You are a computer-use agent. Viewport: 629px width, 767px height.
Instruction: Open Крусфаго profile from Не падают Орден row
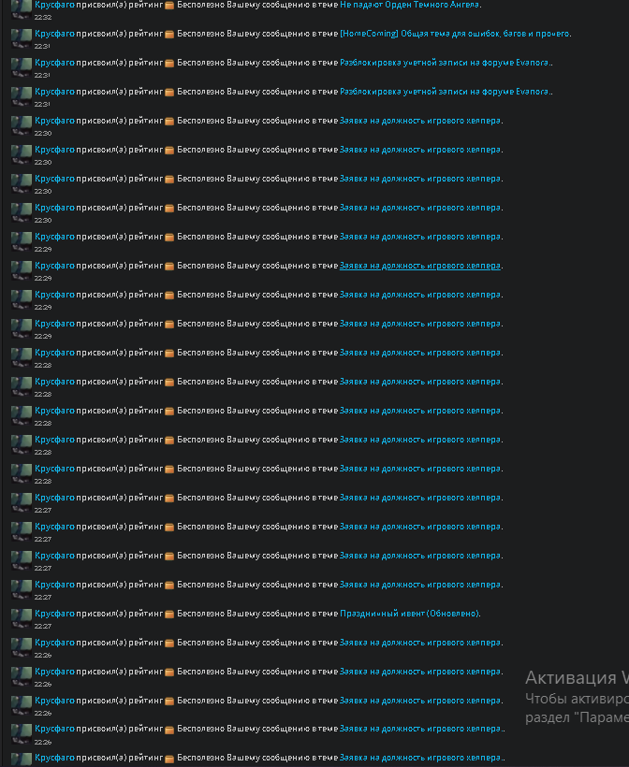click(54, 5)
